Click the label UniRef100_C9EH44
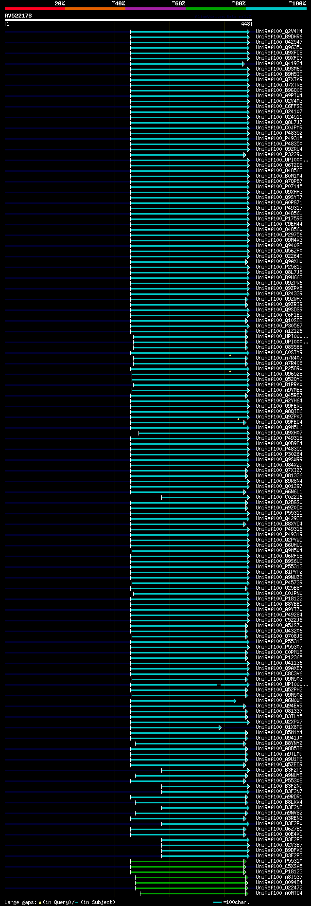 pyautogui.click(x=279, y=224)
